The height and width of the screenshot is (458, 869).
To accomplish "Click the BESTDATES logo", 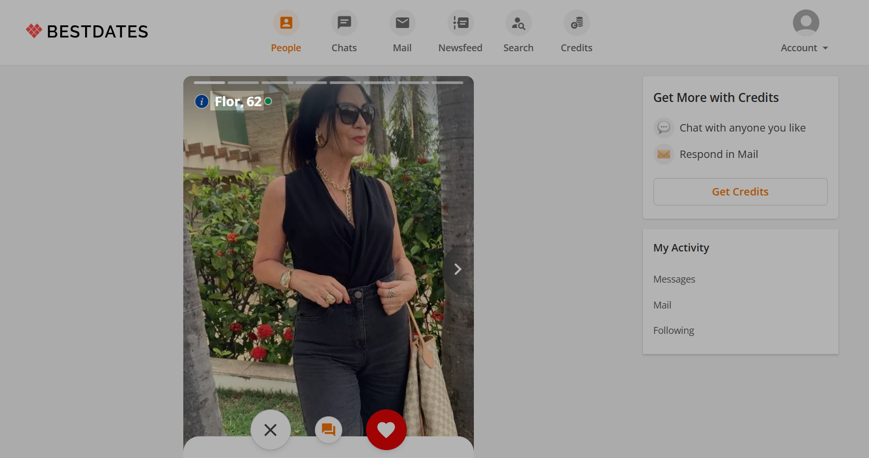I will pos(87,31).
